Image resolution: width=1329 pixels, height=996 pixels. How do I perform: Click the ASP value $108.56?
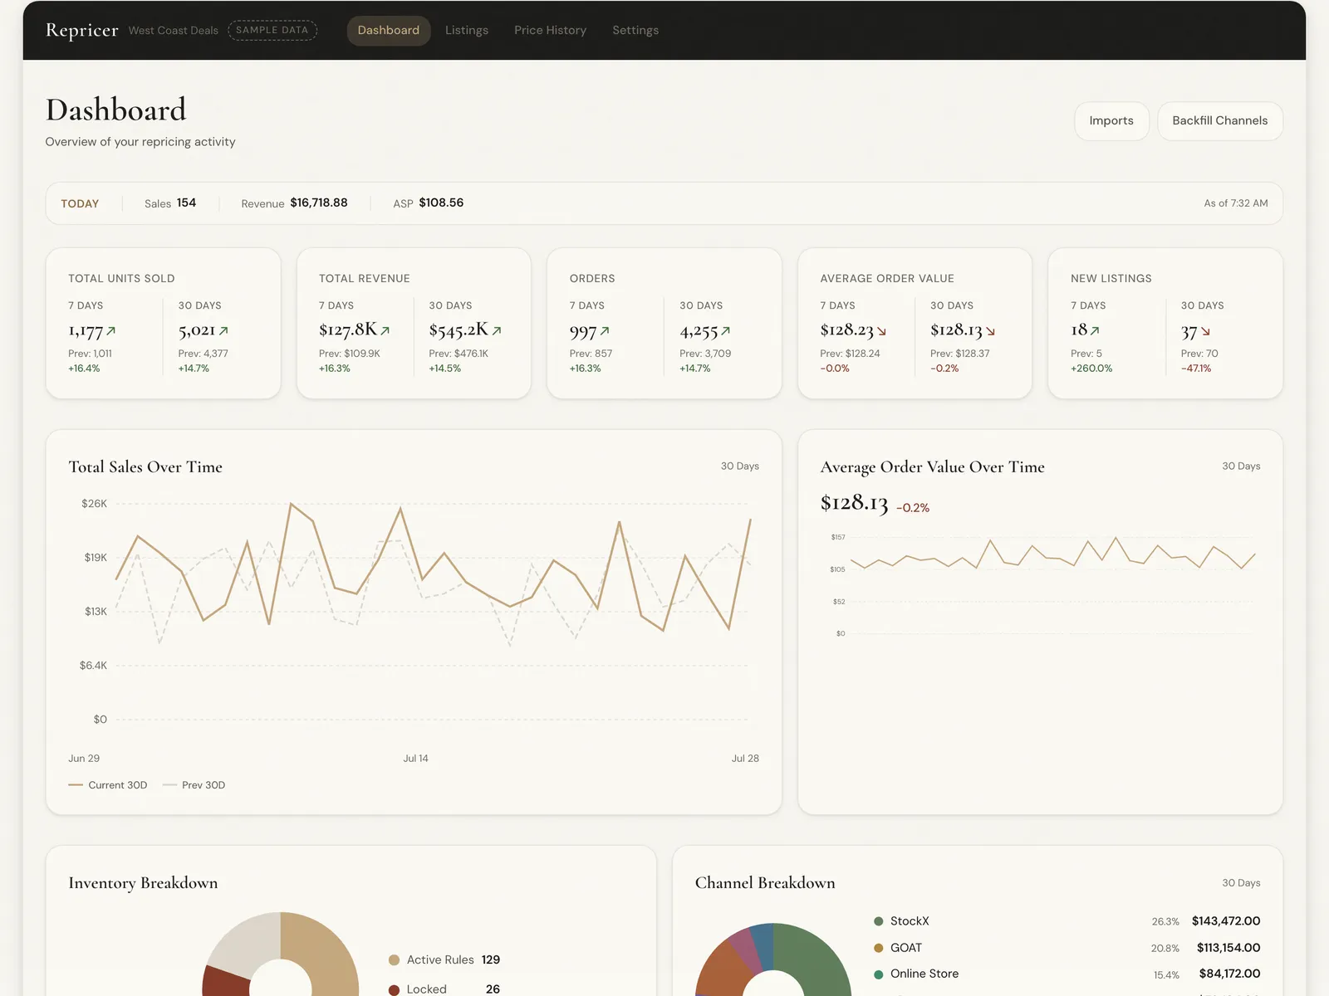(x=441, y=203)
